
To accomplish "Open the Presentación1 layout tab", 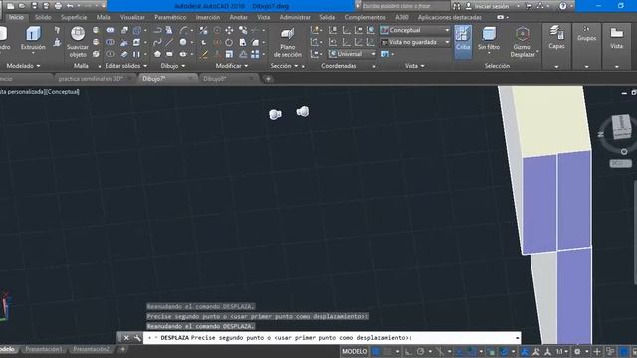I will click(x=44, y=349).
